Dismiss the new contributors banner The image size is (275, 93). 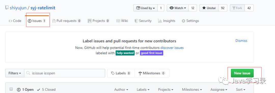tap(241, 41)
